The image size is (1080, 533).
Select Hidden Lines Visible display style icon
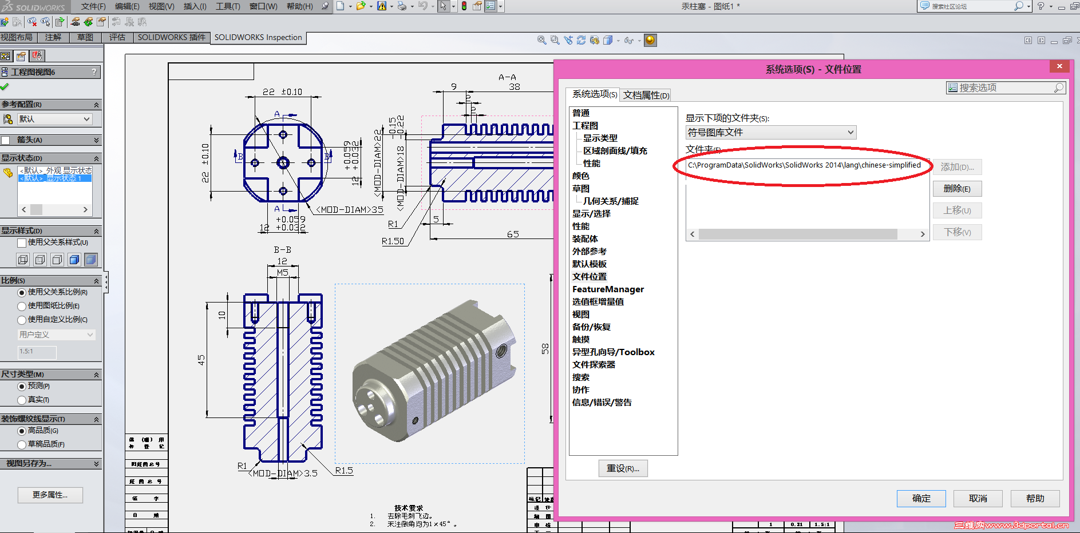point(40,260)
